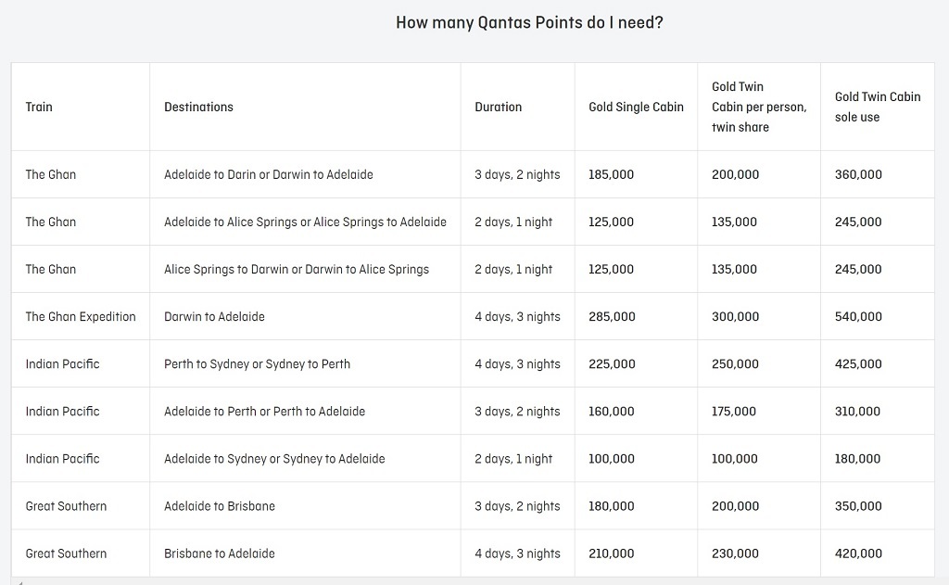Click the heading 'How many Qantas Points do I need?'
Image resolution: width=949 pixels, height=585 pixels.
click(529, 23)
